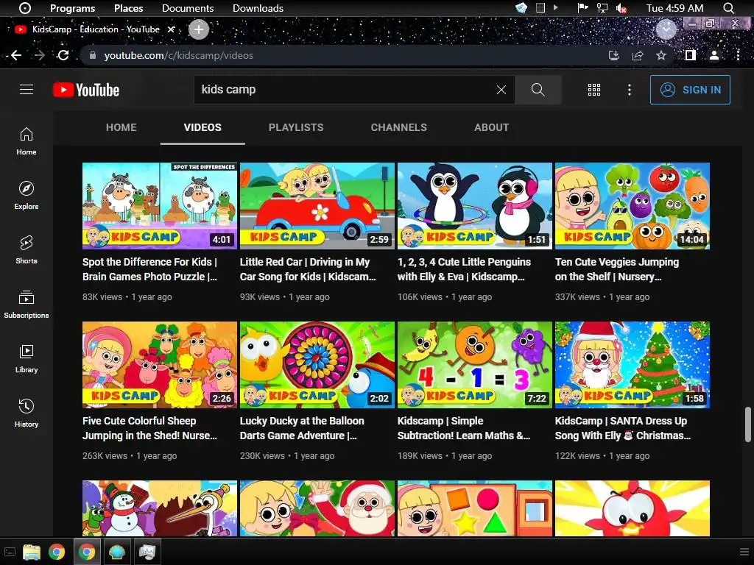Open Subscriptions in the sidebar

coord(27,304)
